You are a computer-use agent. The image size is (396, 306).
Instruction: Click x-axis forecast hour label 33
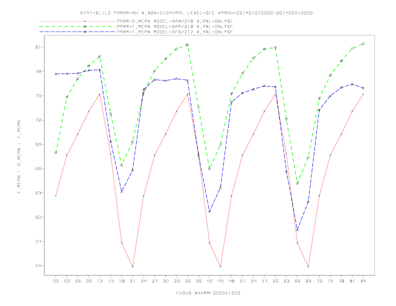pos(176,281)
